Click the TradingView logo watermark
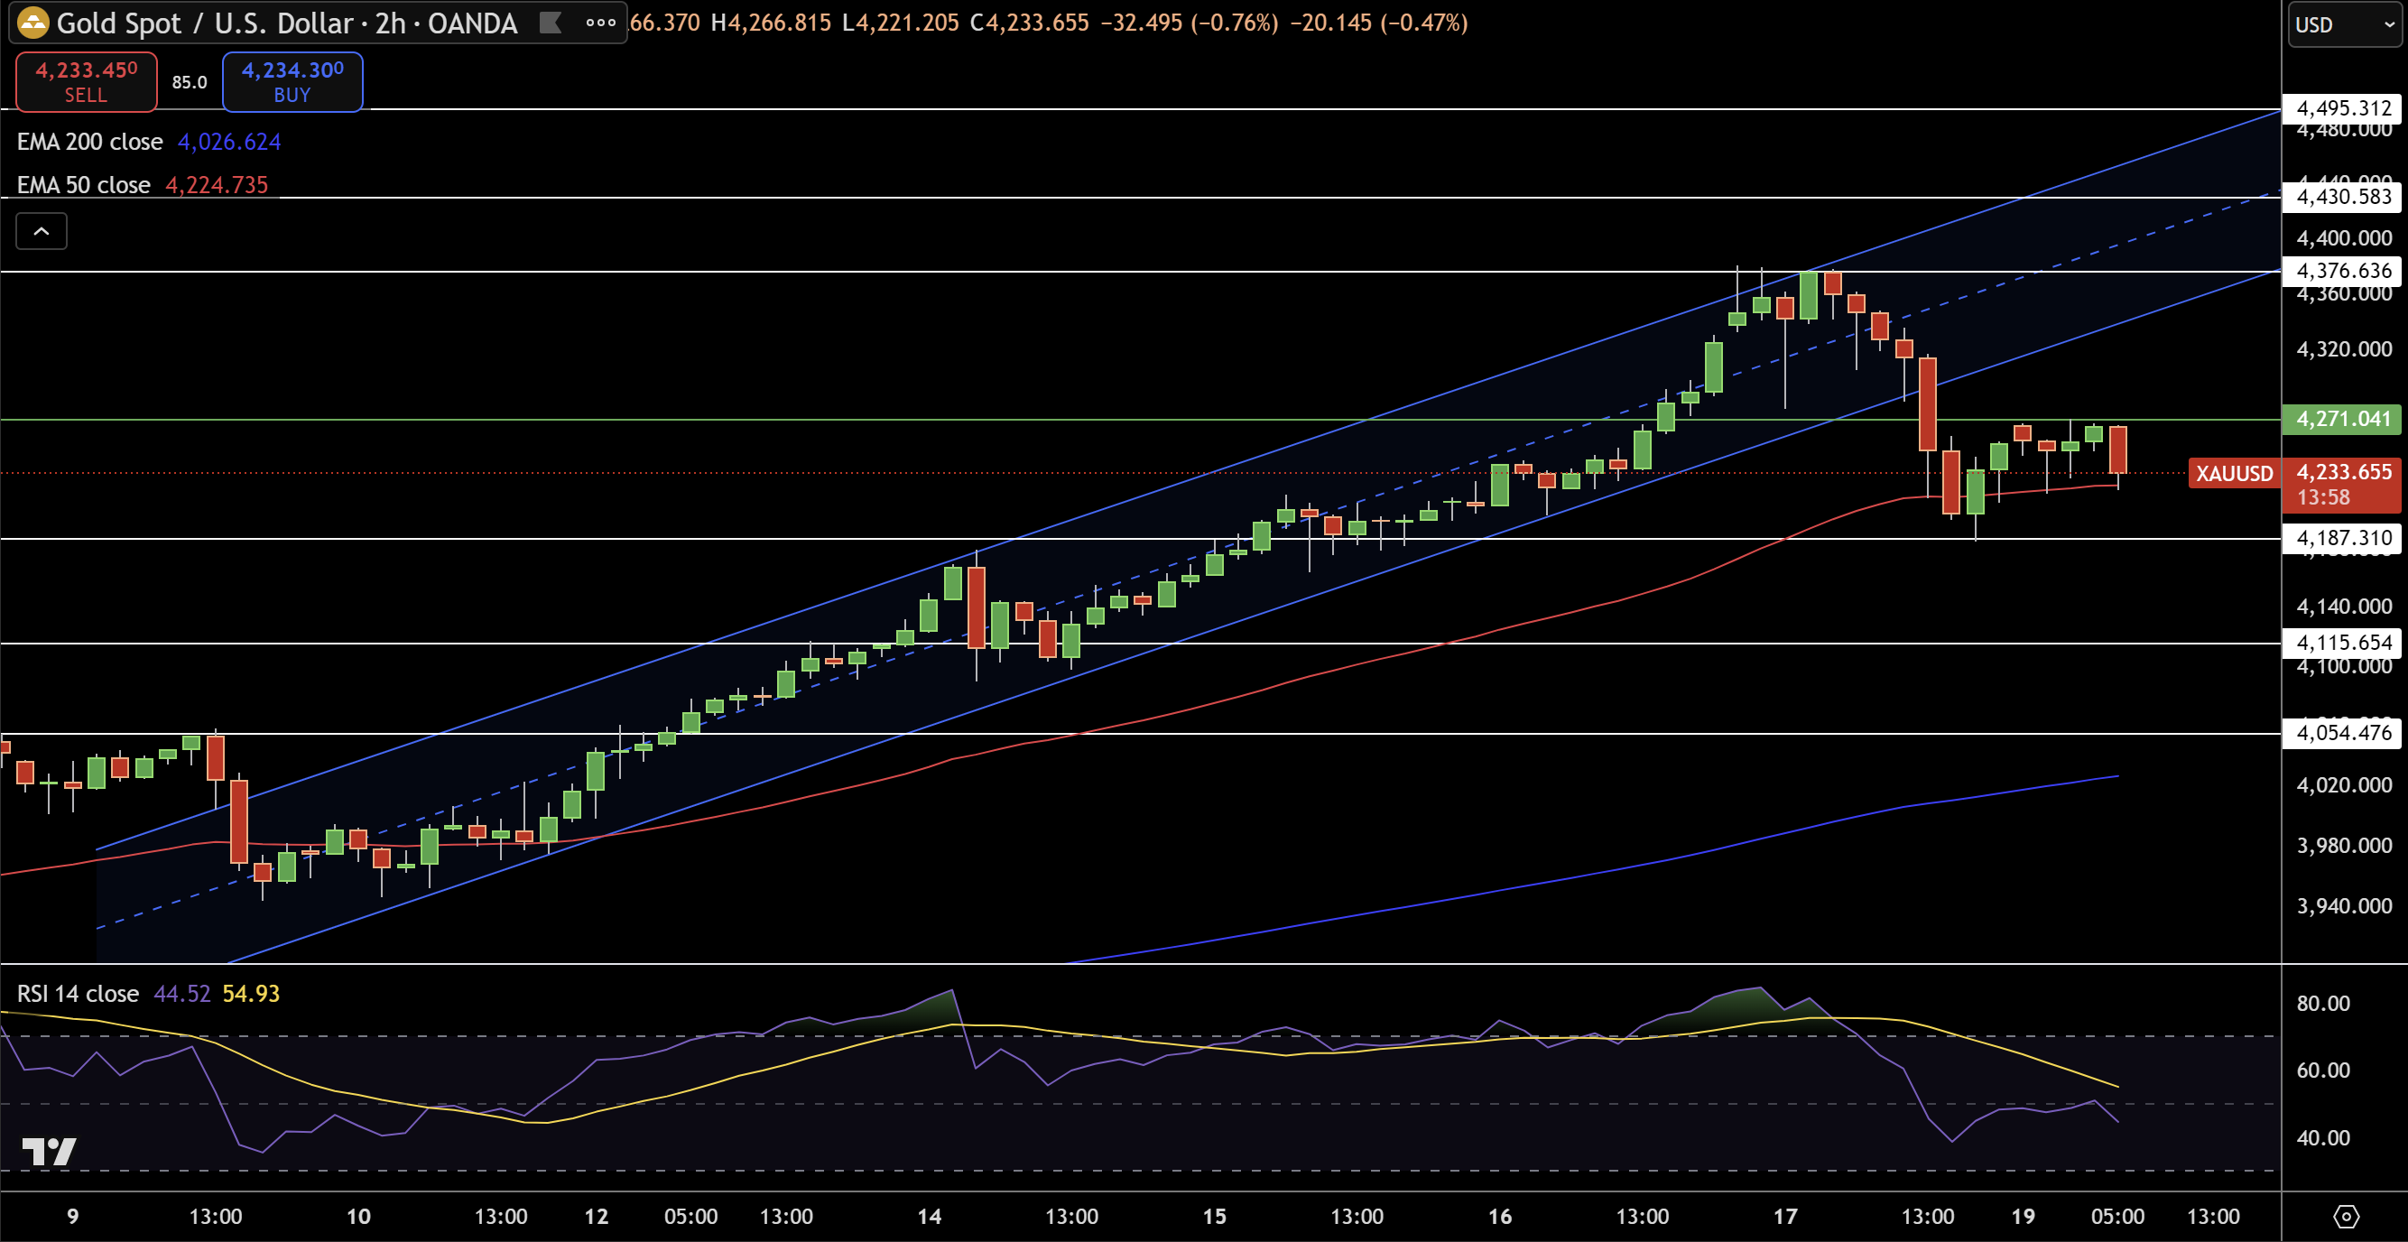The width and height of the screenshot is (2408, 1242). [49, 1151]
